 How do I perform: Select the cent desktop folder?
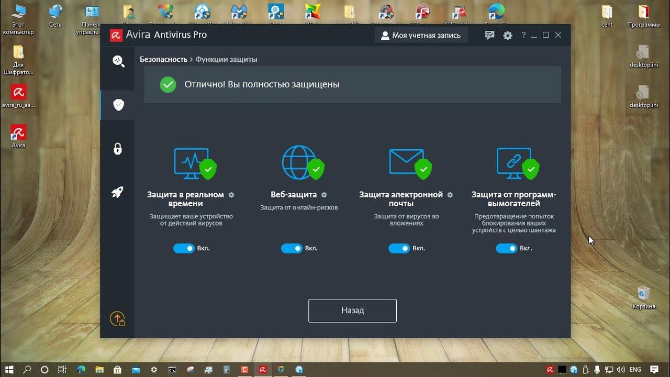pos(607,16)
